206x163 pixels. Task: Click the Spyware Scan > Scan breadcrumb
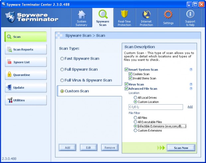85,36
